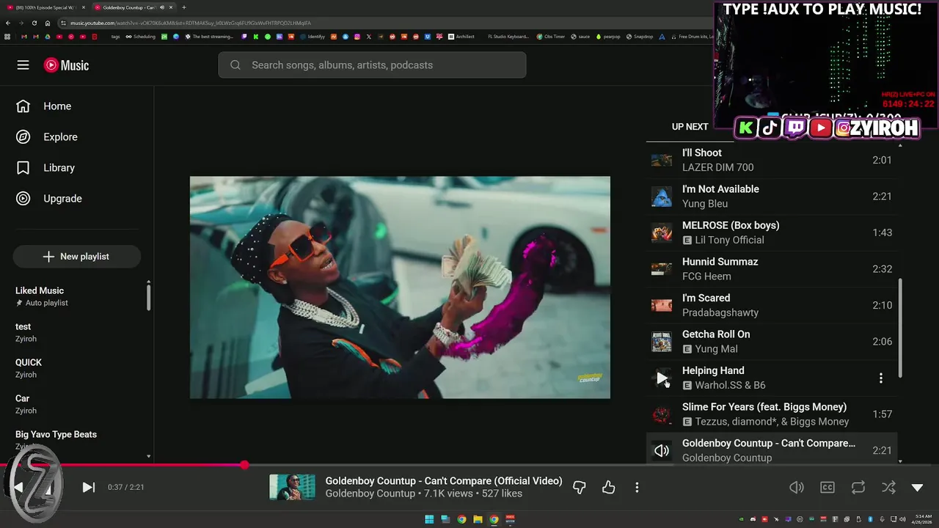
Task: Click the browser address bar
Action: coord(381,23)
